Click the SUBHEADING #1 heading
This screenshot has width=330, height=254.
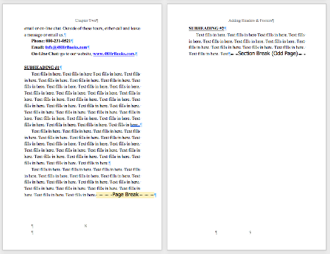click(x=42, y=68)
